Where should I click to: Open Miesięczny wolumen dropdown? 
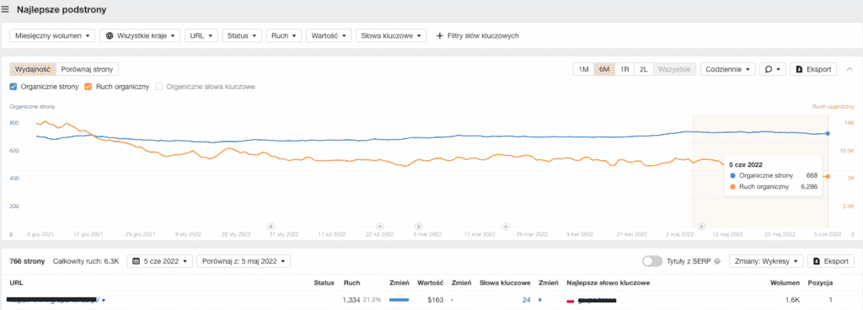coord(52,35)
